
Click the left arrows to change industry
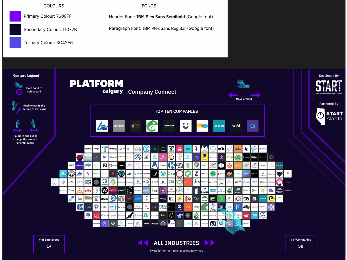click(143, 243)
